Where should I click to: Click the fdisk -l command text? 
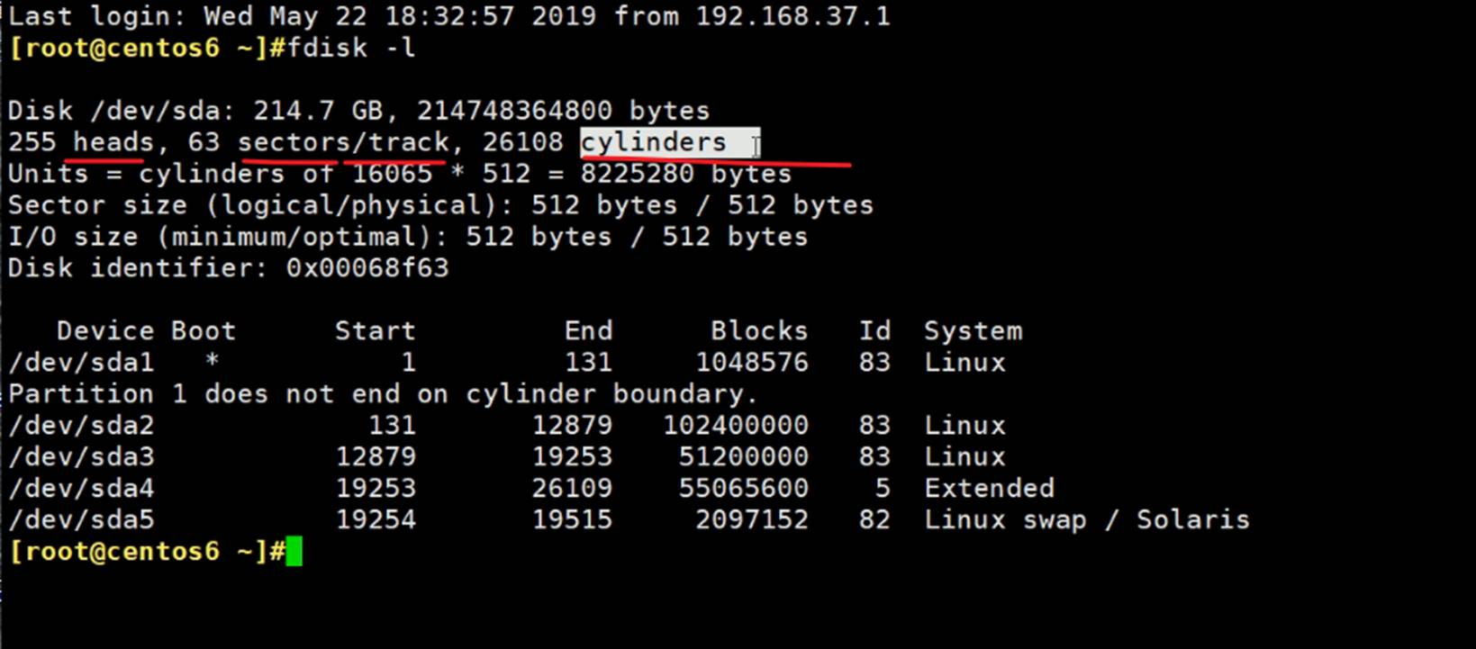click(350, 47)
